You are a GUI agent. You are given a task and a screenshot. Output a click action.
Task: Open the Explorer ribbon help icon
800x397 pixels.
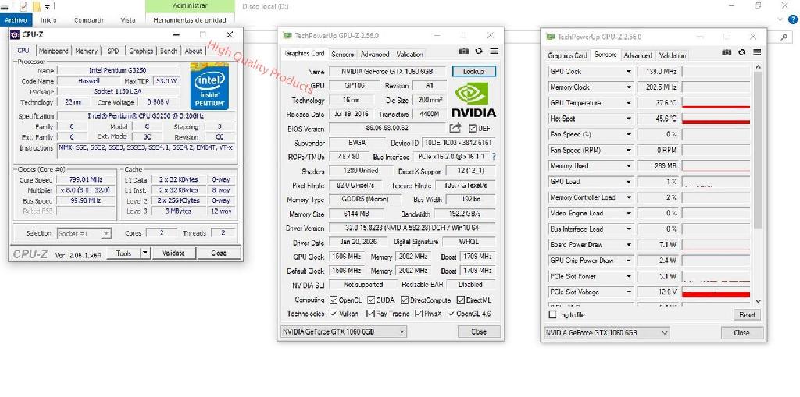point(793,19)
